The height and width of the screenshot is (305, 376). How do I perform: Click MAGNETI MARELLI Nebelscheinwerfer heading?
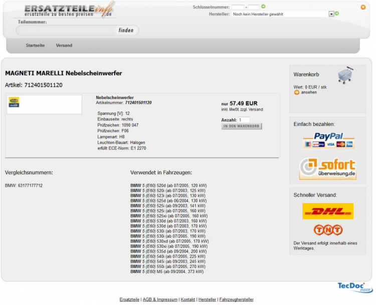click(64, 73)
